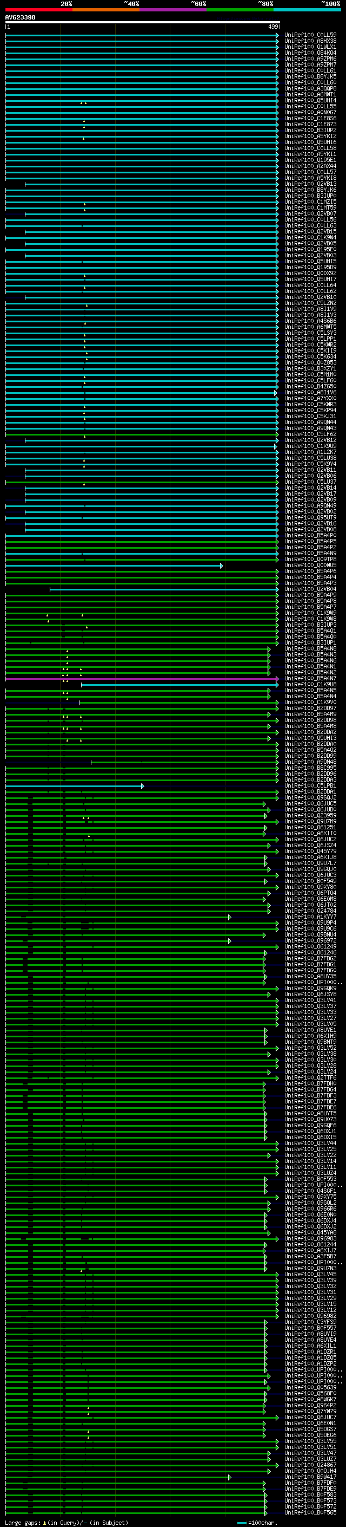Image resolution: width=346 pixels, height=1527 pixels.
Task: Select hit UniRef100_A9ZPM6
Action: pyautogui.click(x=310, y=59)
